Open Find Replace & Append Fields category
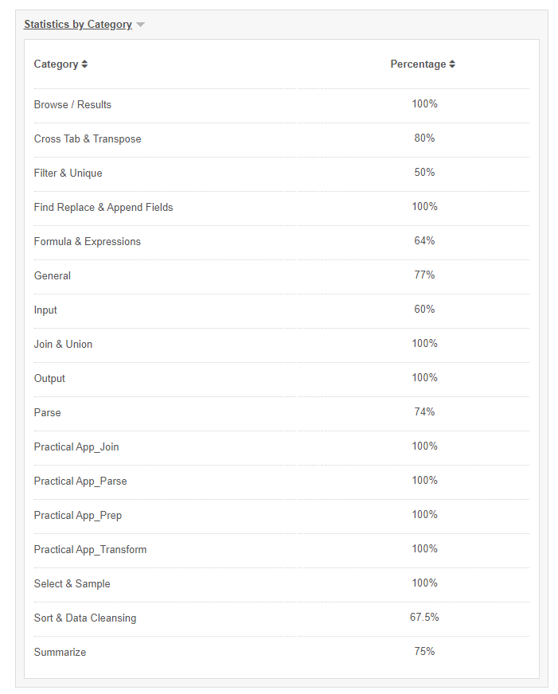 point(103,207)
